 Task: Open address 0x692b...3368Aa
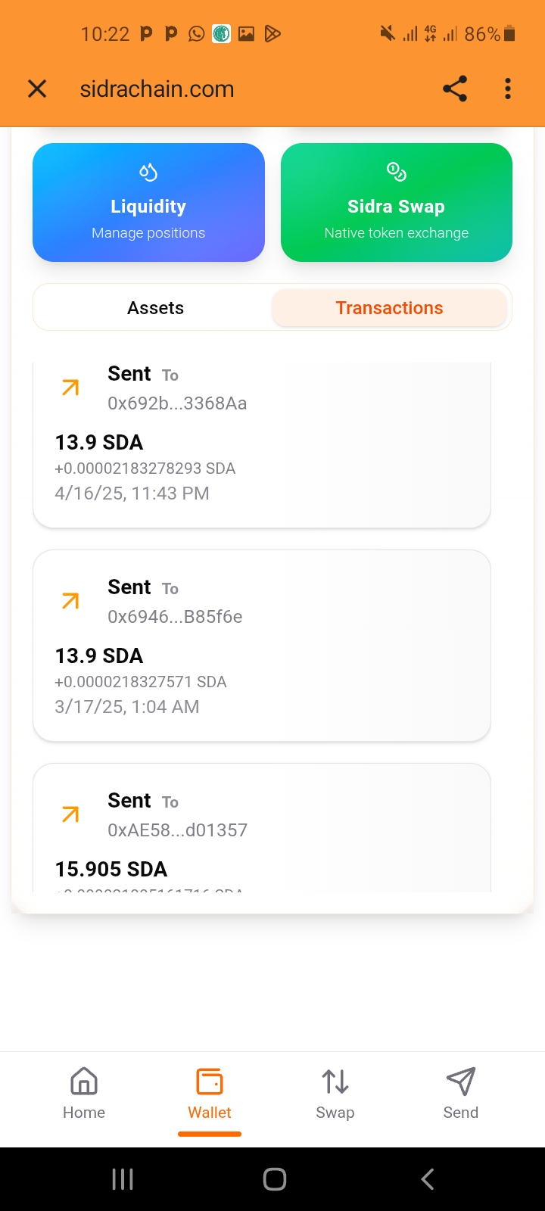177,403
